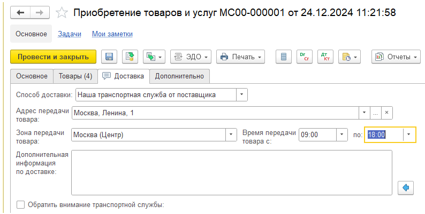425x214 pixels.
Task: Open the 'Мои заметки' link
Action: (x=112, y=34)
